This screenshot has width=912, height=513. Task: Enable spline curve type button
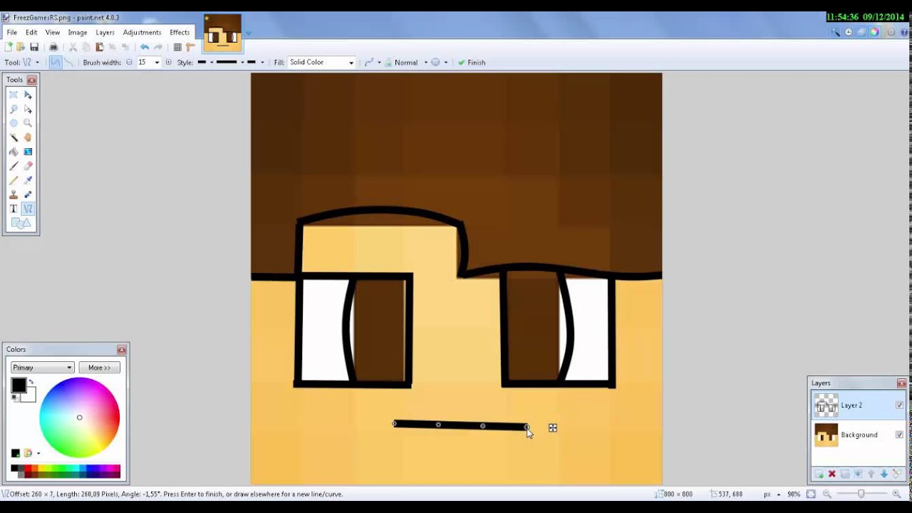coord(56,63)
